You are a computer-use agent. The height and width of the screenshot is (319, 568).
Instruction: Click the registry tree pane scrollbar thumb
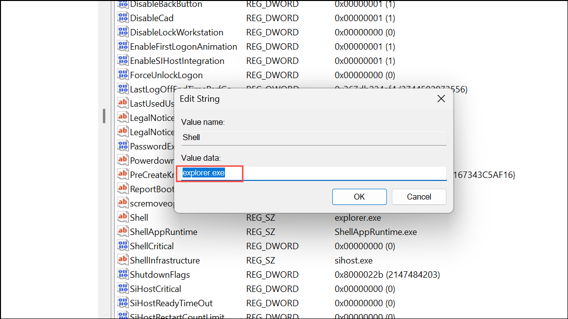[x=104, y=116]
